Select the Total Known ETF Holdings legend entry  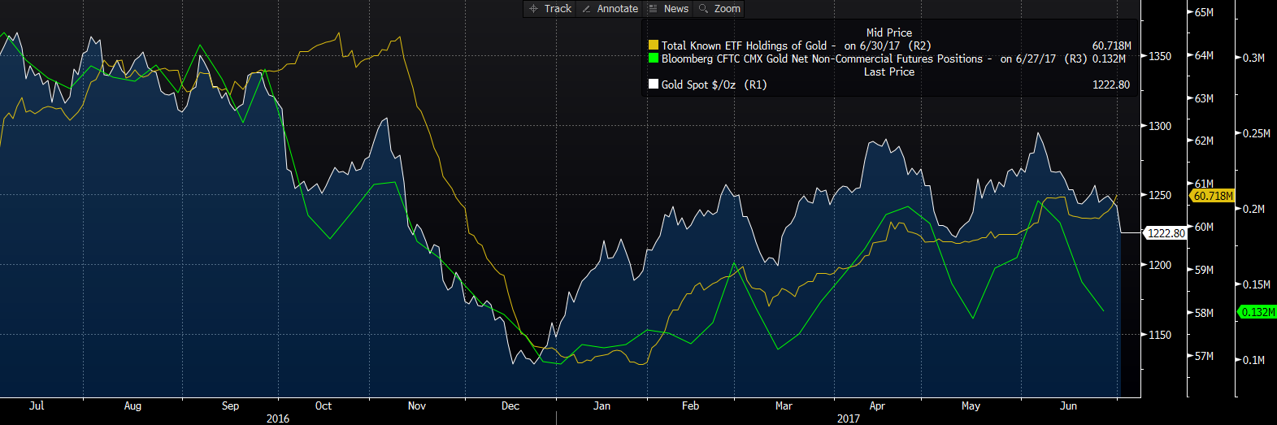744,46
